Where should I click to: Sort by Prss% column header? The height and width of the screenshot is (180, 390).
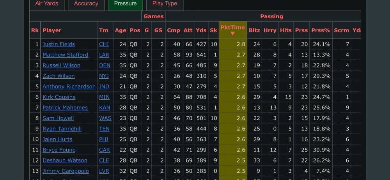(321, 30)
